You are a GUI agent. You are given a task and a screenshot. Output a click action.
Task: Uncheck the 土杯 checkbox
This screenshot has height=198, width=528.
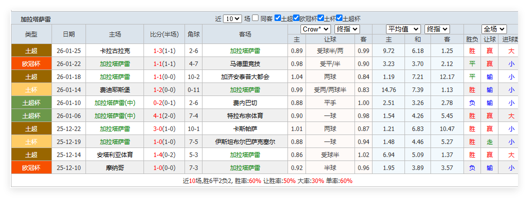point(320,18)
